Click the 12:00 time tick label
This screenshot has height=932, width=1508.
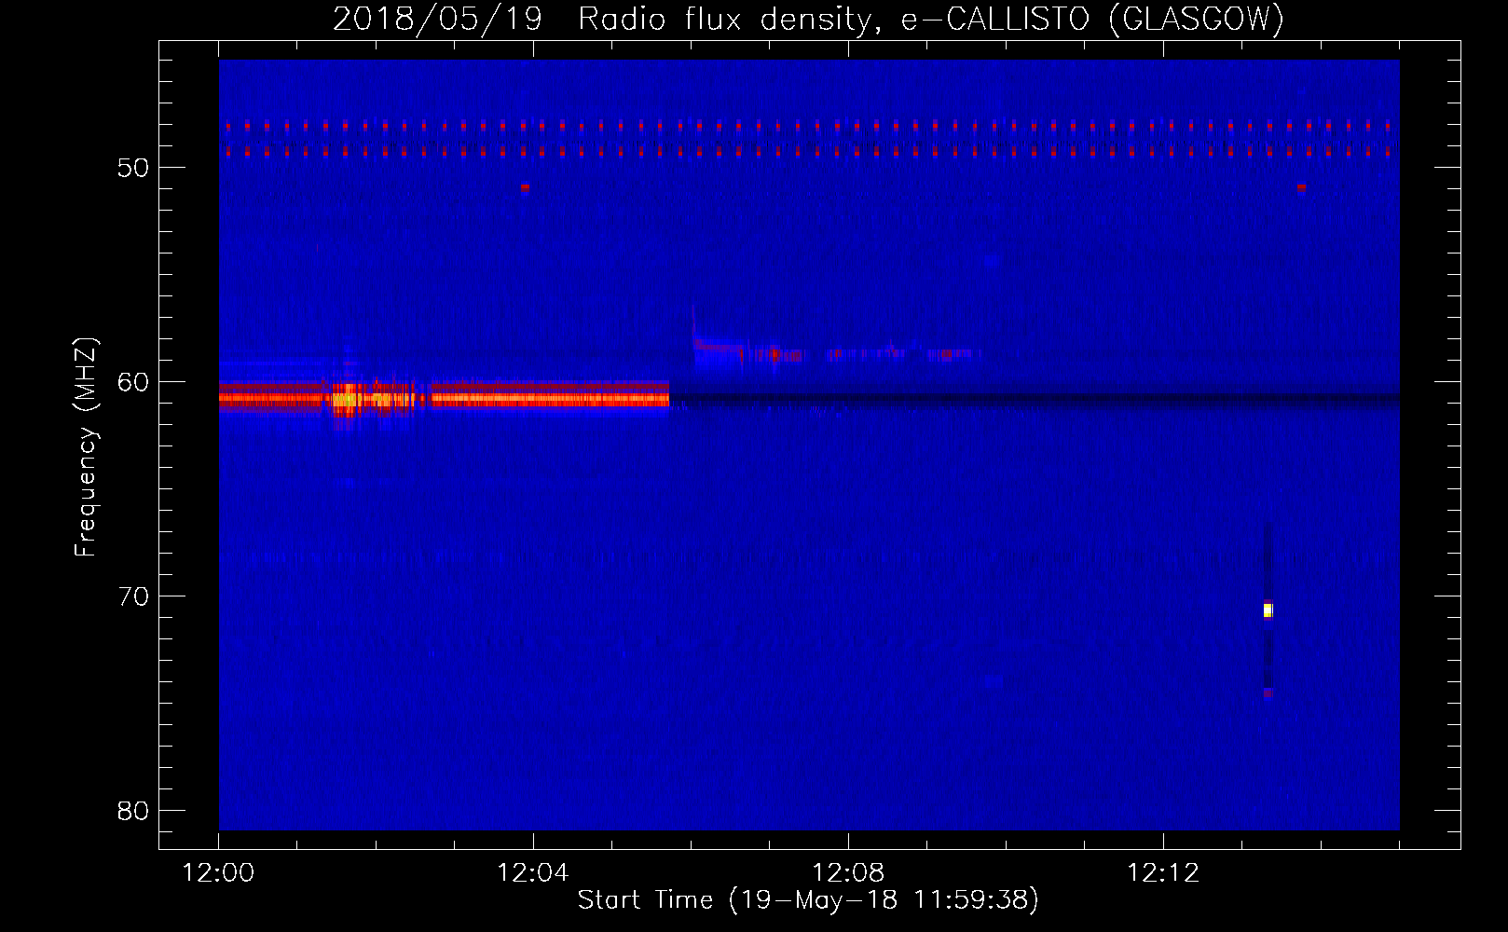point(218,873)
